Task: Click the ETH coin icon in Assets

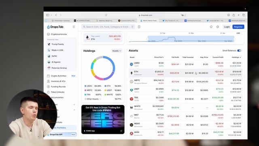Action: [x=132, y=73]
